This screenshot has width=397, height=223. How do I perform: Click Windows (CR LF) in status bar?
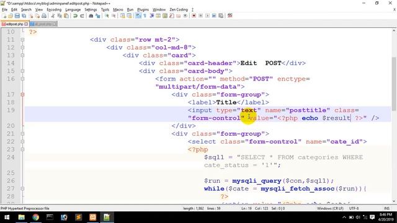click(x=330, y=208)
